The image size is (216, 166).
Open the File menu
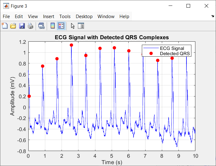[6, 17]
